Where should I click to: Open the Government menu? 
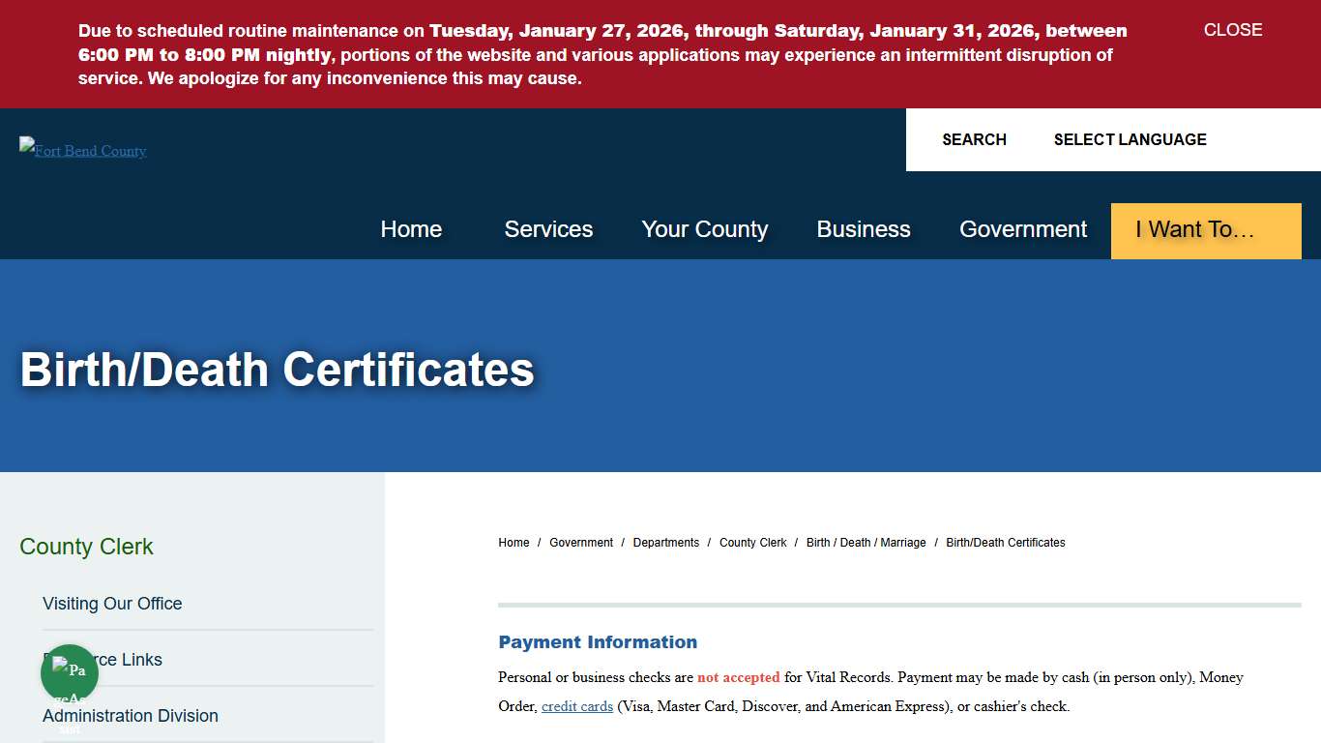[x=1023, y=229]
